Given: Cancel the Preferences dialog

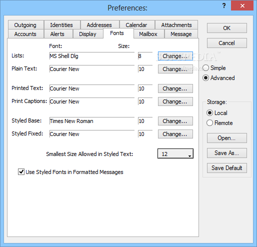Looking at the screenshot, I should point(227,43).
